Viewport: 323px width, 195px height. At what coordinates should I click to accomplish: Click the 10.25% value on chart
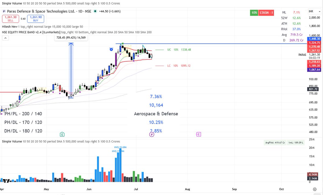click(156, 122)
